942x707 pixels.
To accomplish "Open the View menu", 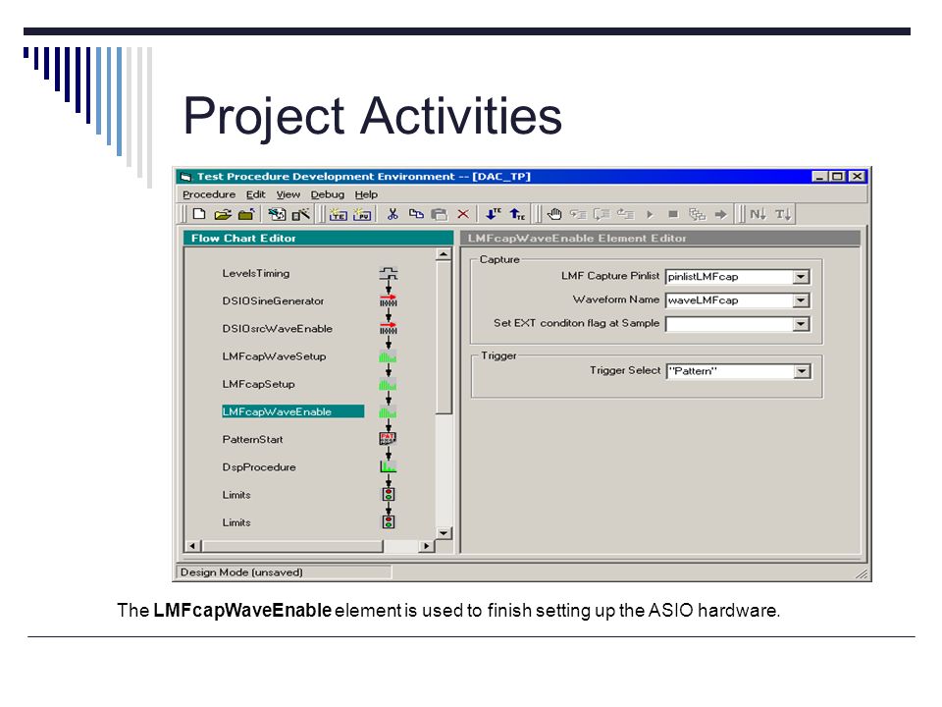I will coord(288,194).
